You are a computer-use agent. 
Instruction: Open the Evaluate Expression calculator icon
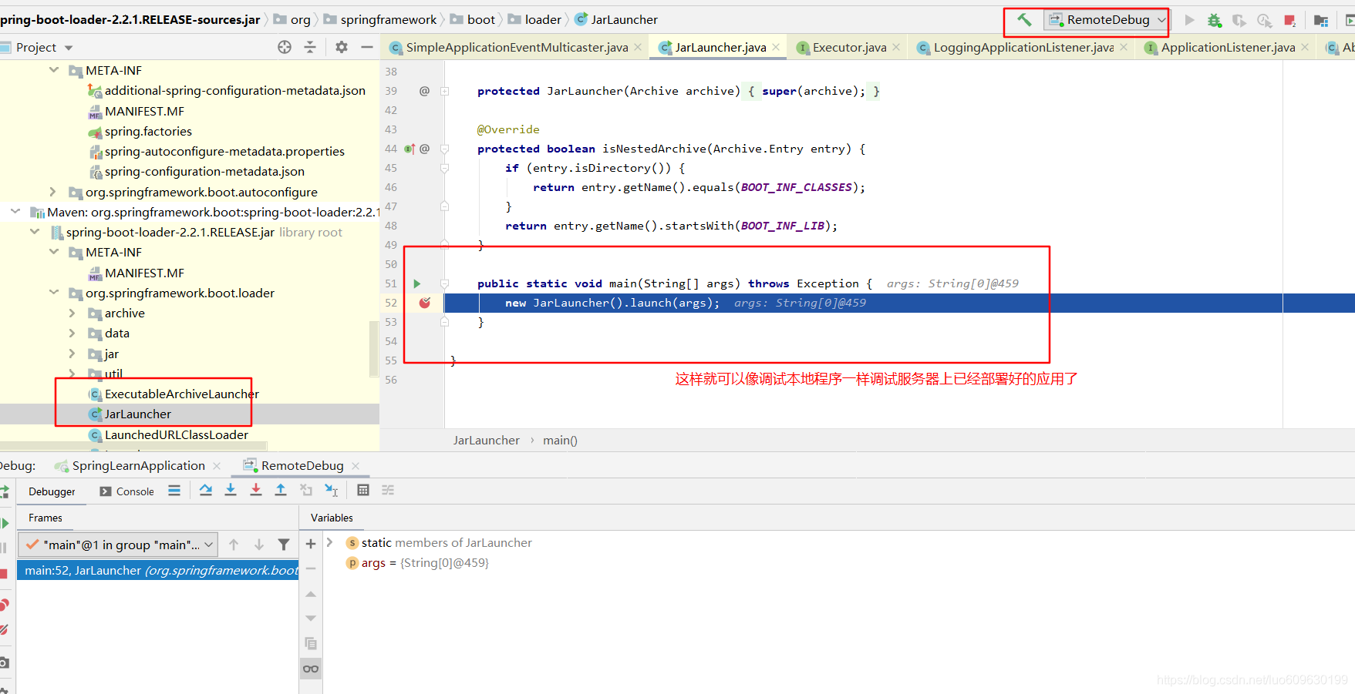click(363, 490)
